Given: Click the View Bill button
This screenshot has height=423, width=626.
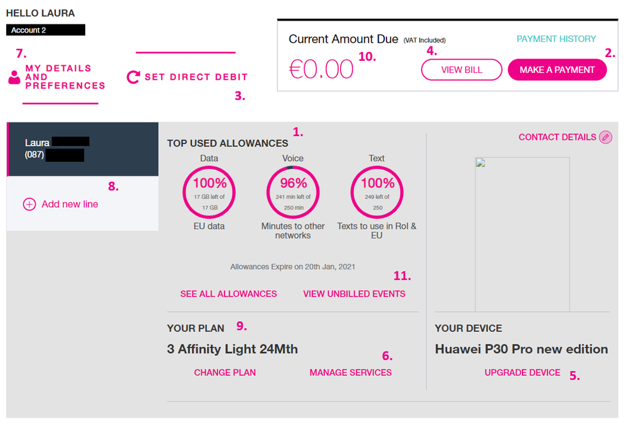Looking at the screenshot, I should pyautogui.click(x=462, y=70).
